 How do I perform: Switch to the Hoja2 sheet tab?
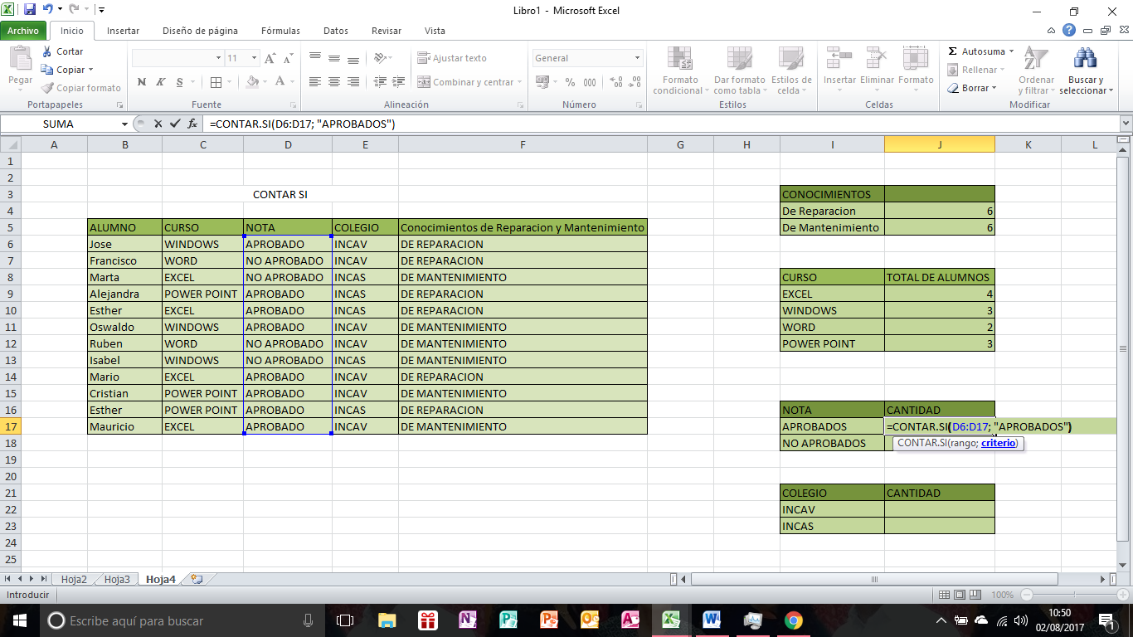[x=73, y=579]
